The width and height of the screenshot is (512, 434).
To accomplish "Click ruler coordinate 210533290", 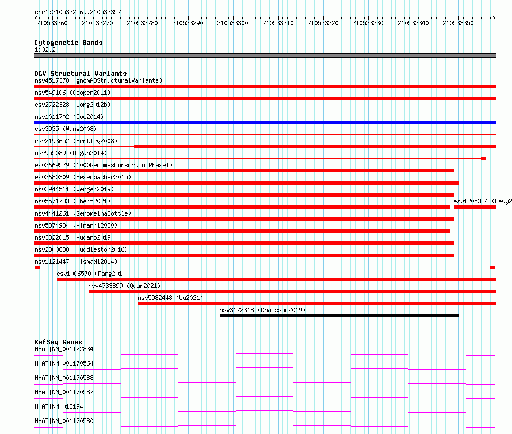I will [188, 23].
